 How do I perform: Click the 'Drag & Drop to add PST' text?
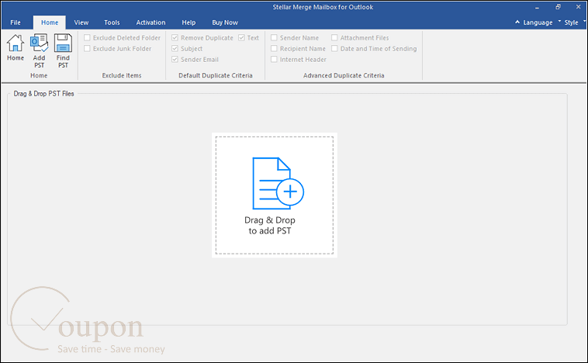tap(270, 226)
